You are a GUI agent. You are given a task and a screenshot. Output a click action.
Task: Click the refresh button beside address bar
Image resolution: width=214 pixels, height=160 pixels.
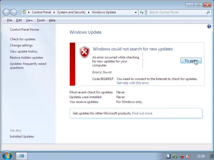click(142, 12)
